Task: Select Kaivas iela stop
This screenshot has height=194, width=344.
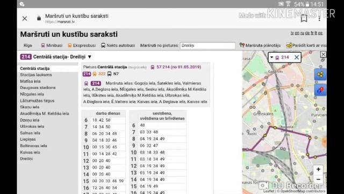Action: coord(30,152)
